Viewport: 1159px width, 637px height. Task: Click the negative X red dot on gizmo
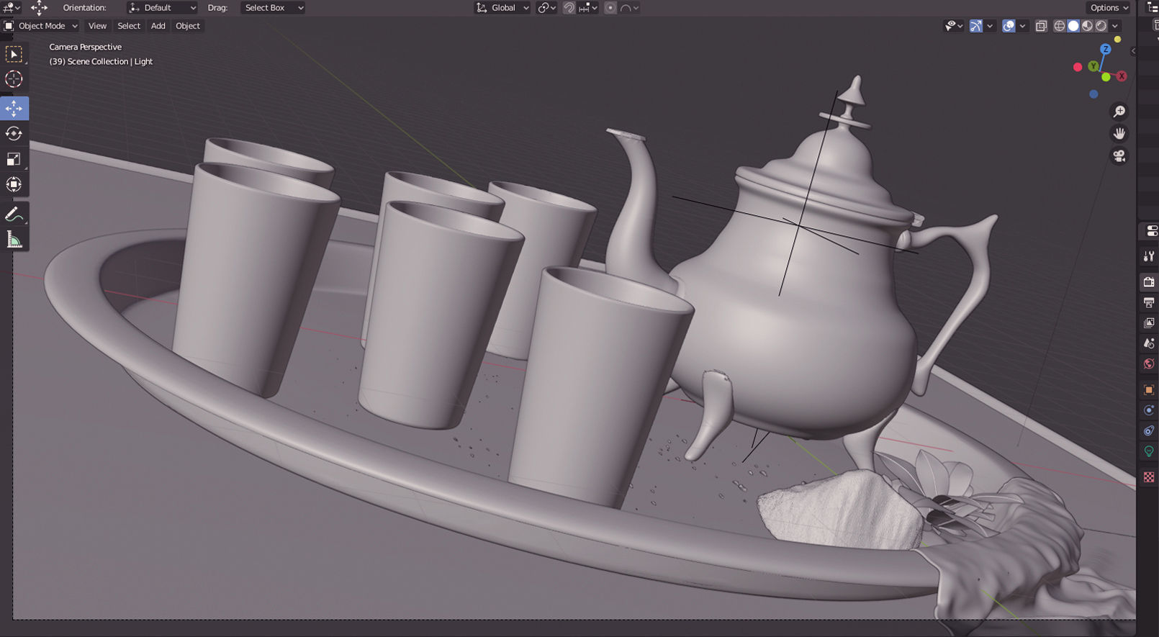[x=1078, y=67]
